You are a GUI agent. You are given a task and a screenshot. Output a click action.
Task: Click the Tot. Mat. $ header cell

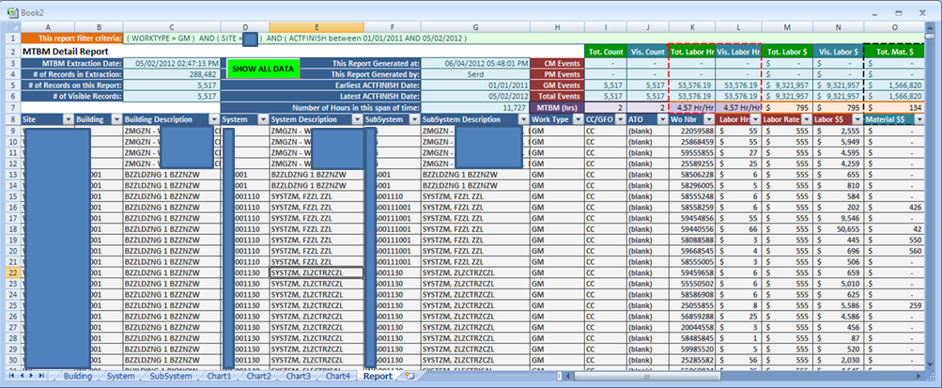pos(894,52)
